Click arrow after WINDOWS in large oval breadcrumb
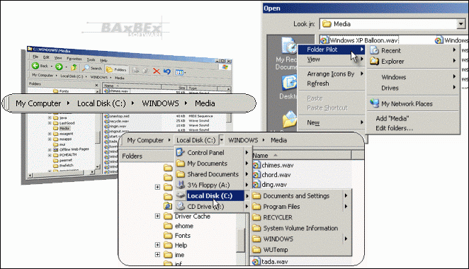The width and height of the screenshot is (469, 269). click(186, 103)
